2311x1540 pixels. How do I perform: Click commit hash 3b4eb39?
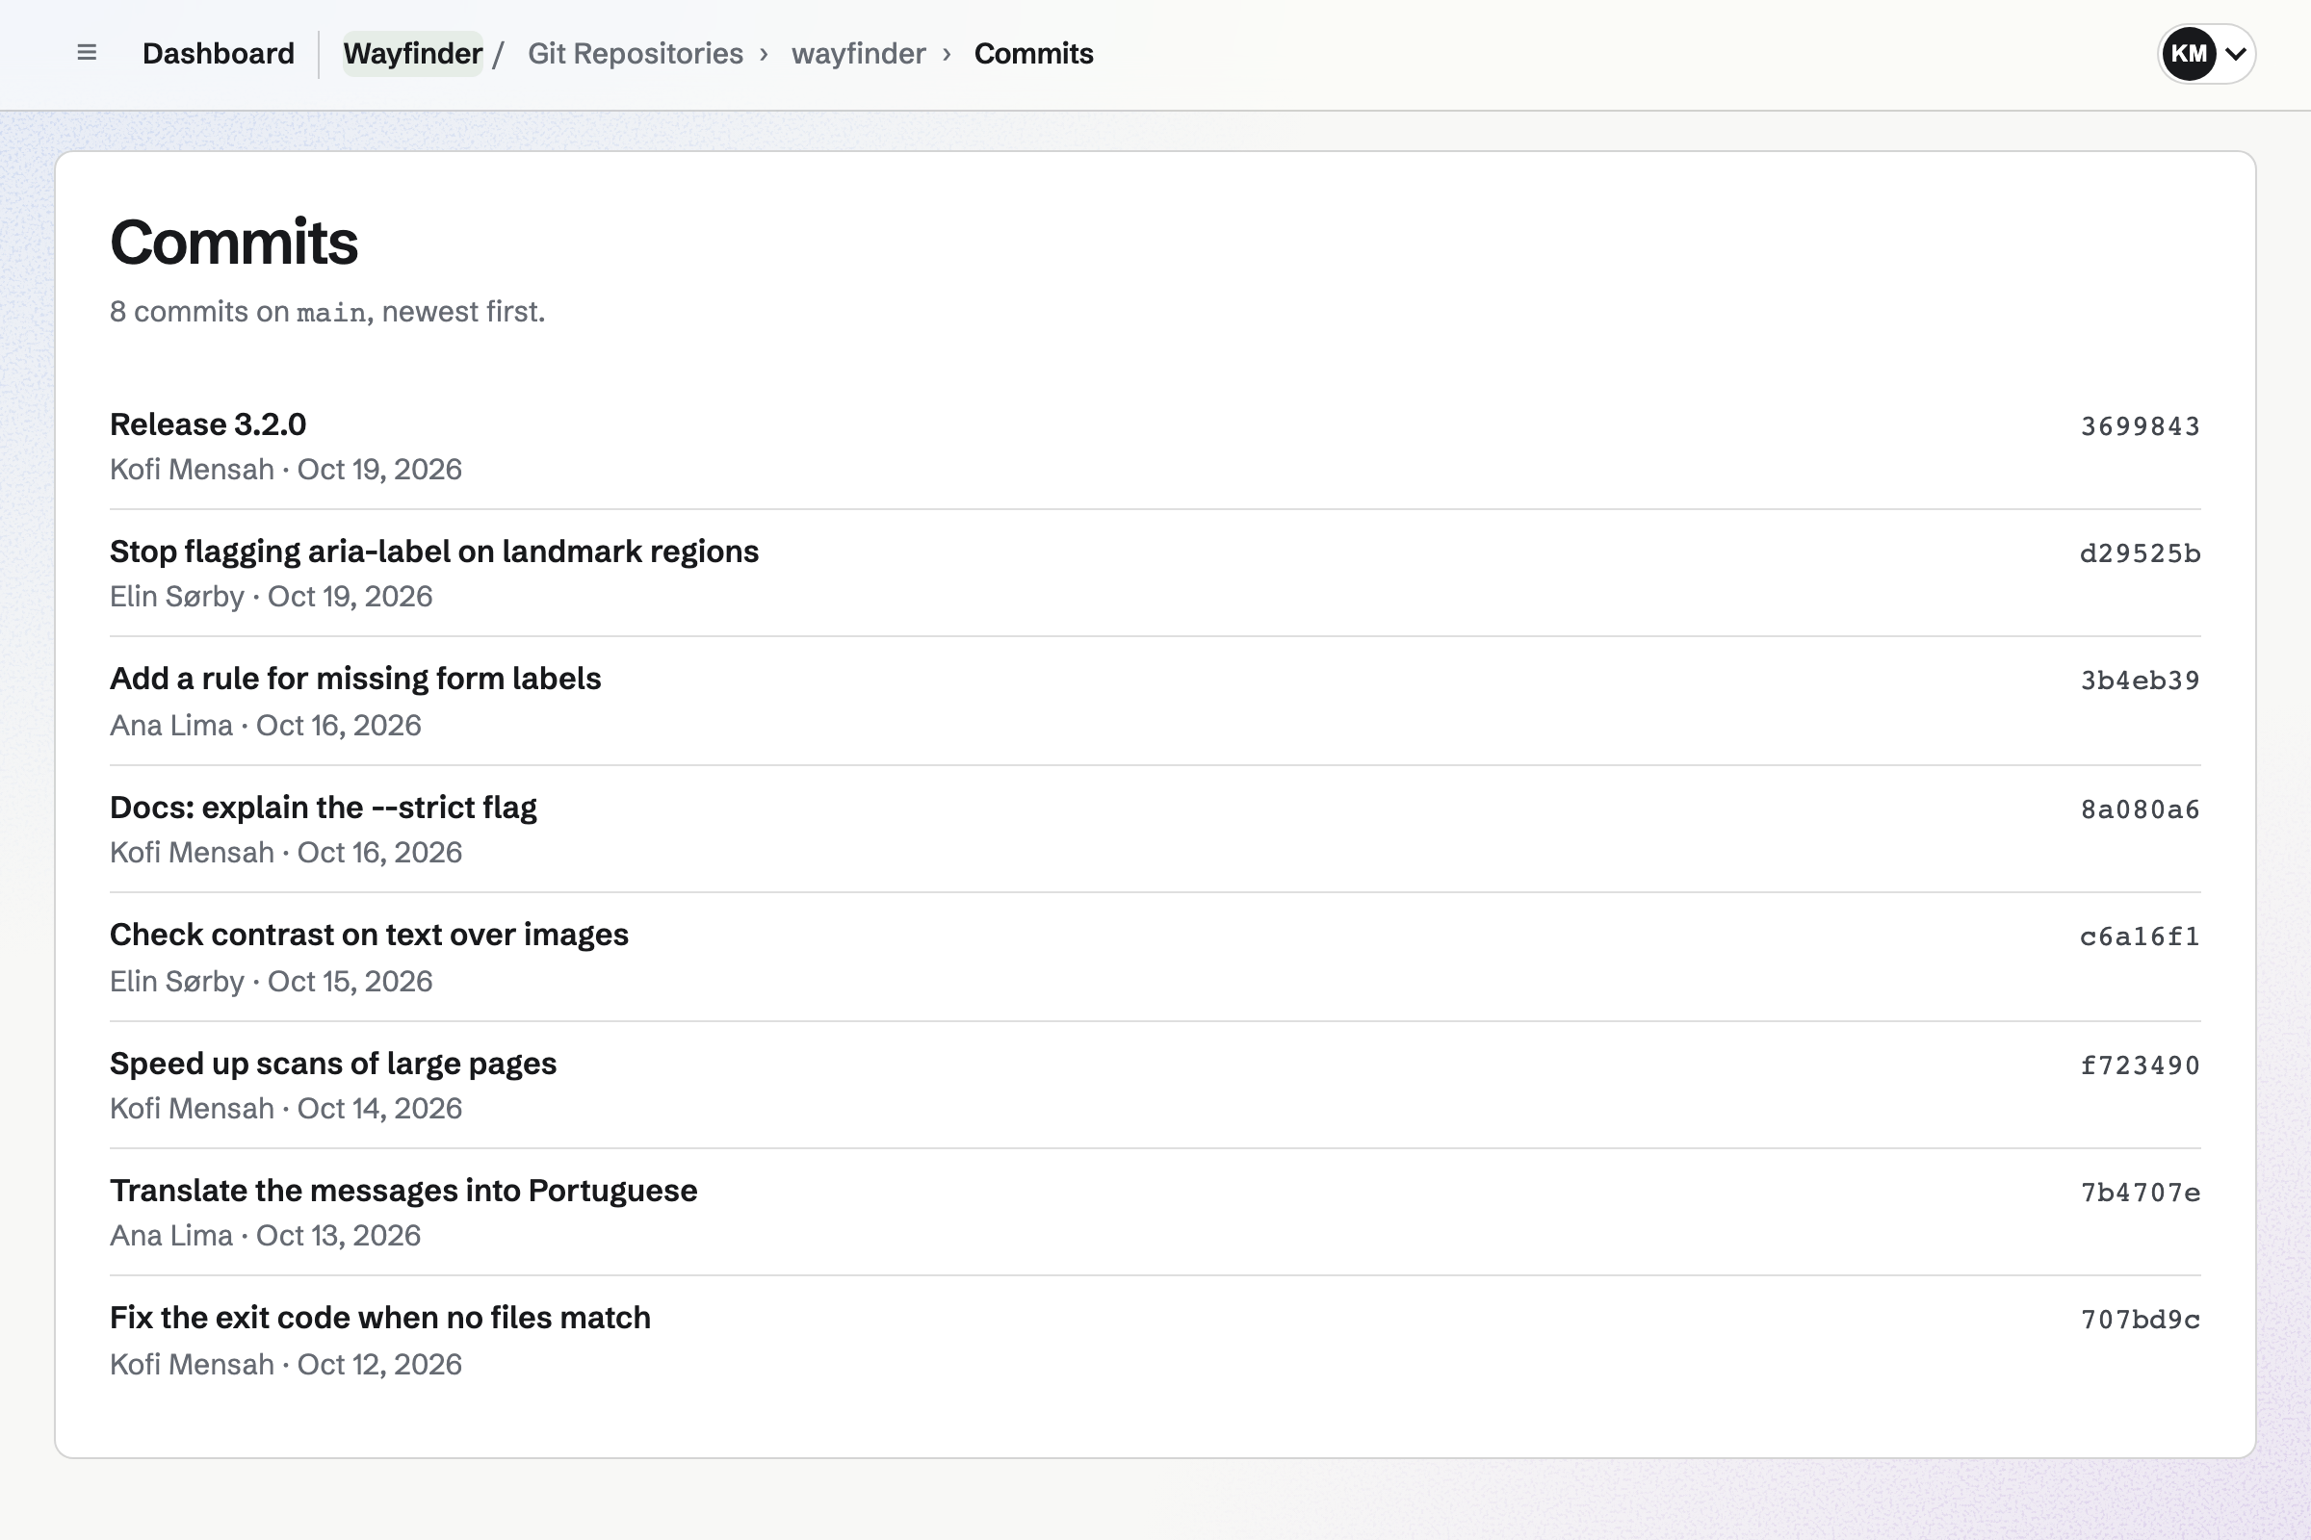tap(2140, 680)
